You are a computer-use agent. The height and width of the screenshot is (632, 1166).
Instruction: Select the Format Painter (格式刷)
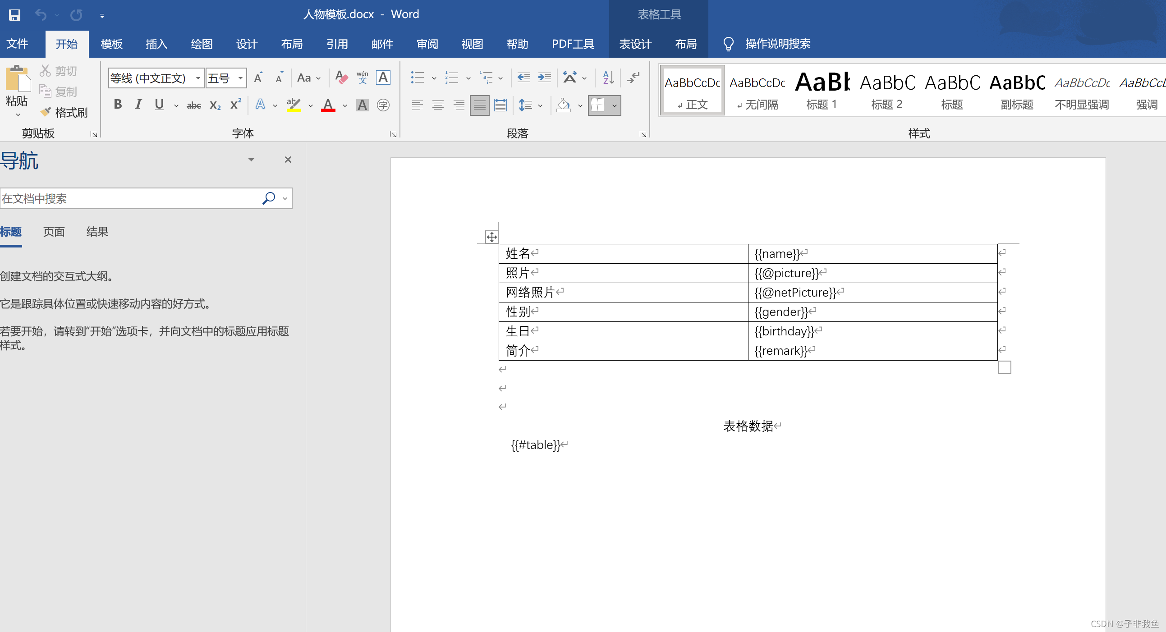(64, 112)
